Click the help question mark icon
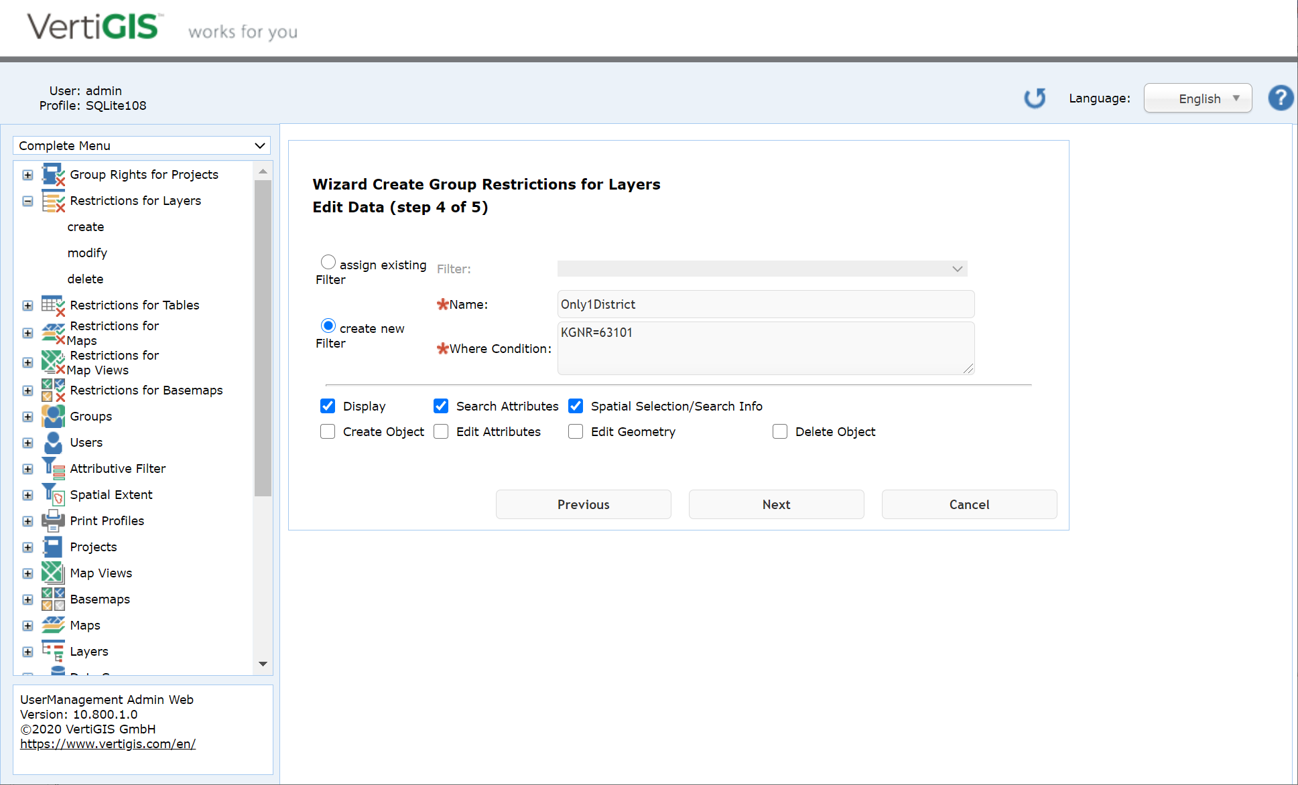Viewport: 1298px width, 785px height. pos(1281,98)
